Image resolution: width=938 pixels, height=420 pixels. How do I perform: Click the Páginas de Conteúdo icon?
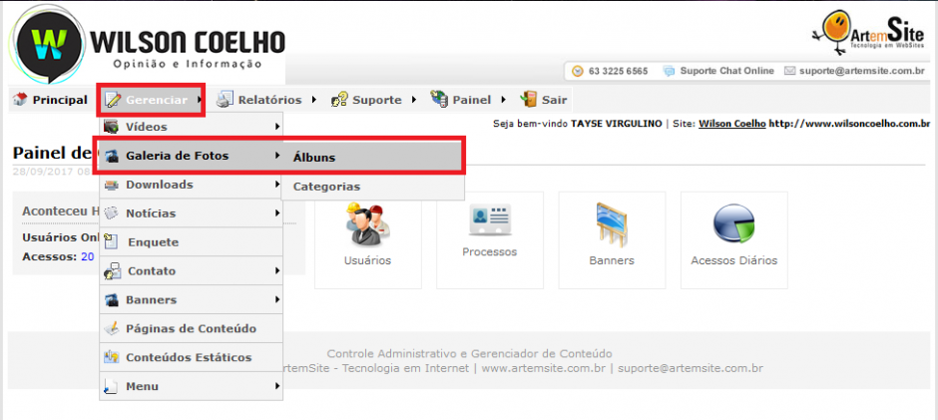click(x=112, y=328)
